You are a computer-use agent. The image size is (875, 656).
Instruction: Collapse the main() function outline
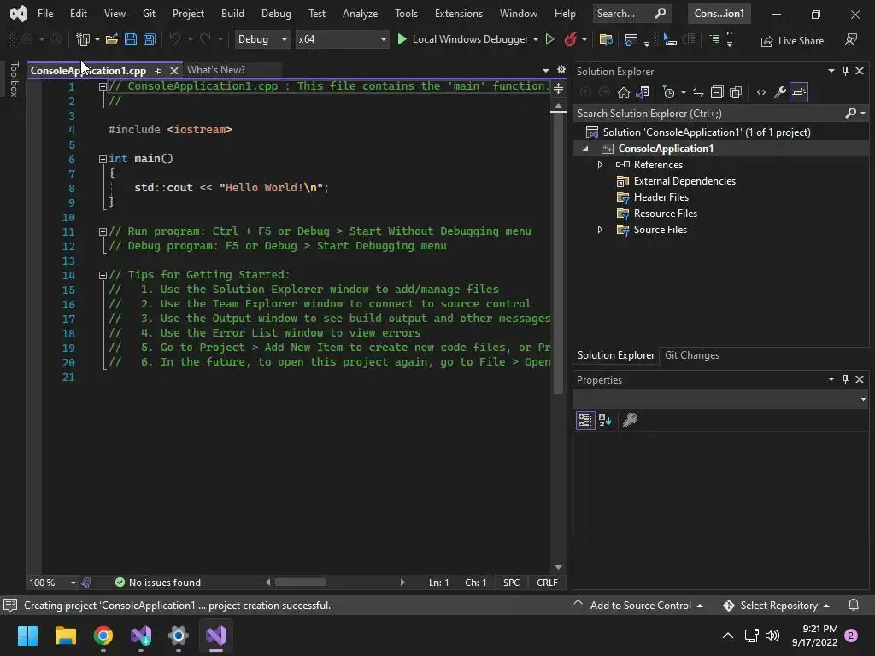point(103,159)
